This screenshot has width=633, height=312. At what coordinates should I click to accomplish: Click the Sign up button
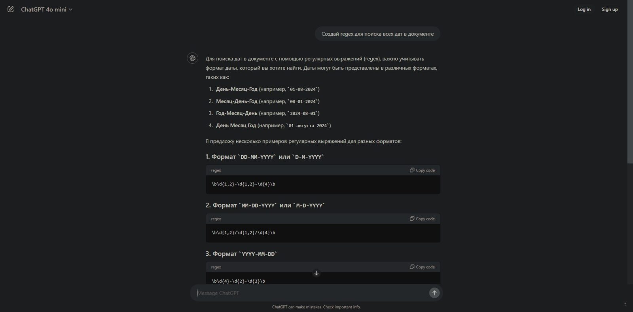coord(610,9)
